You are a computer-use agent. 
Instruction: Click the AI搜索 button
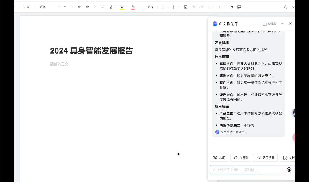click(241, 158)
